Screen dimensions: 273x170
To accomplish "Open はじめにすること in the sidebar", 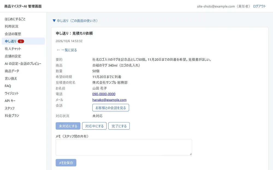I will click(x=15, y=19).
